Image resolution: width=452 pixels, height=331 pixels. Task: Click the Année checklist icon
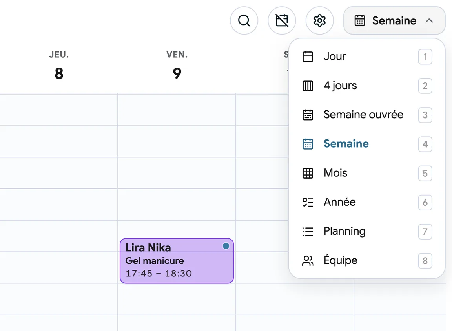308,202
